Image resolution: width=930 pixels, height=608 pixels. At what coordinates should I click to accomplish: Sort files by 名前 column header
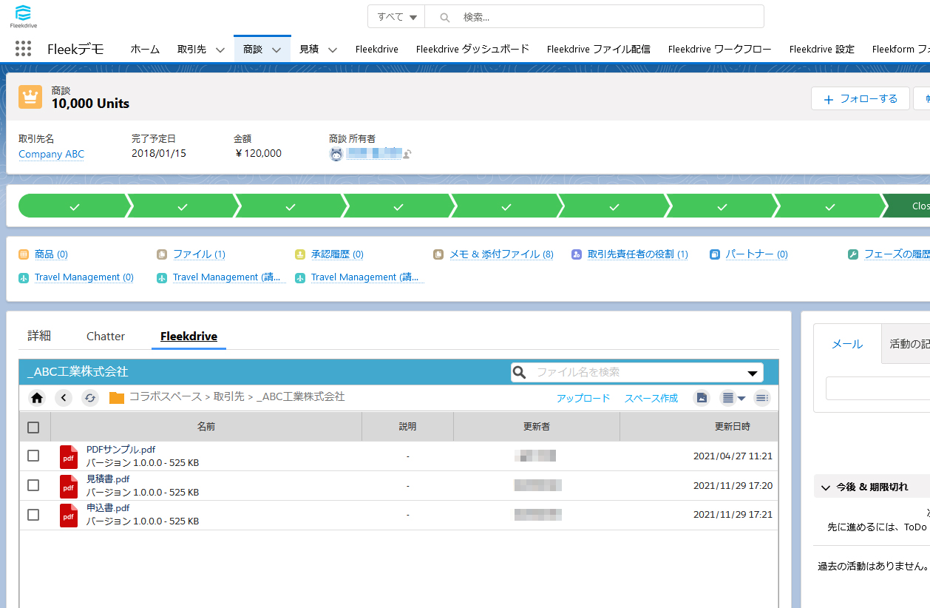(x=206, y=427)
